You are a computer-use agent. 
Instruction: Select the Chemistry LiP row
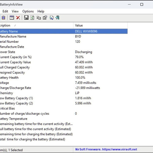pos(64,93)
